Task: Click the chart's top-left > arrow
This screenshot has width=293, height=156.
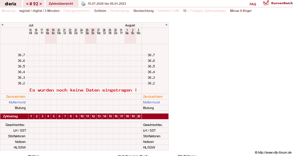Action: click(x=2, y=25)
